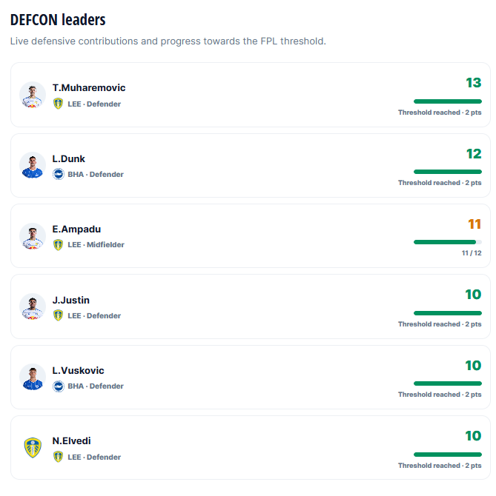Click the Leeds badge under E.Ampadu

(x=58, y=244)
